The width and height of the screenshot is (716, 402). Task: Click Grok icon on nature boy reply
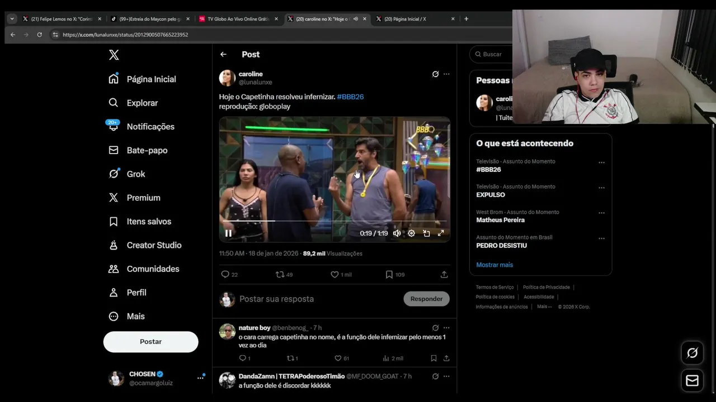(x=435, y=328)
